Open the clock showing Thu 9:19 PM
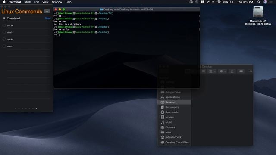Image resolution: width=276 pixels, height=155 pixels. coord(245,2)
